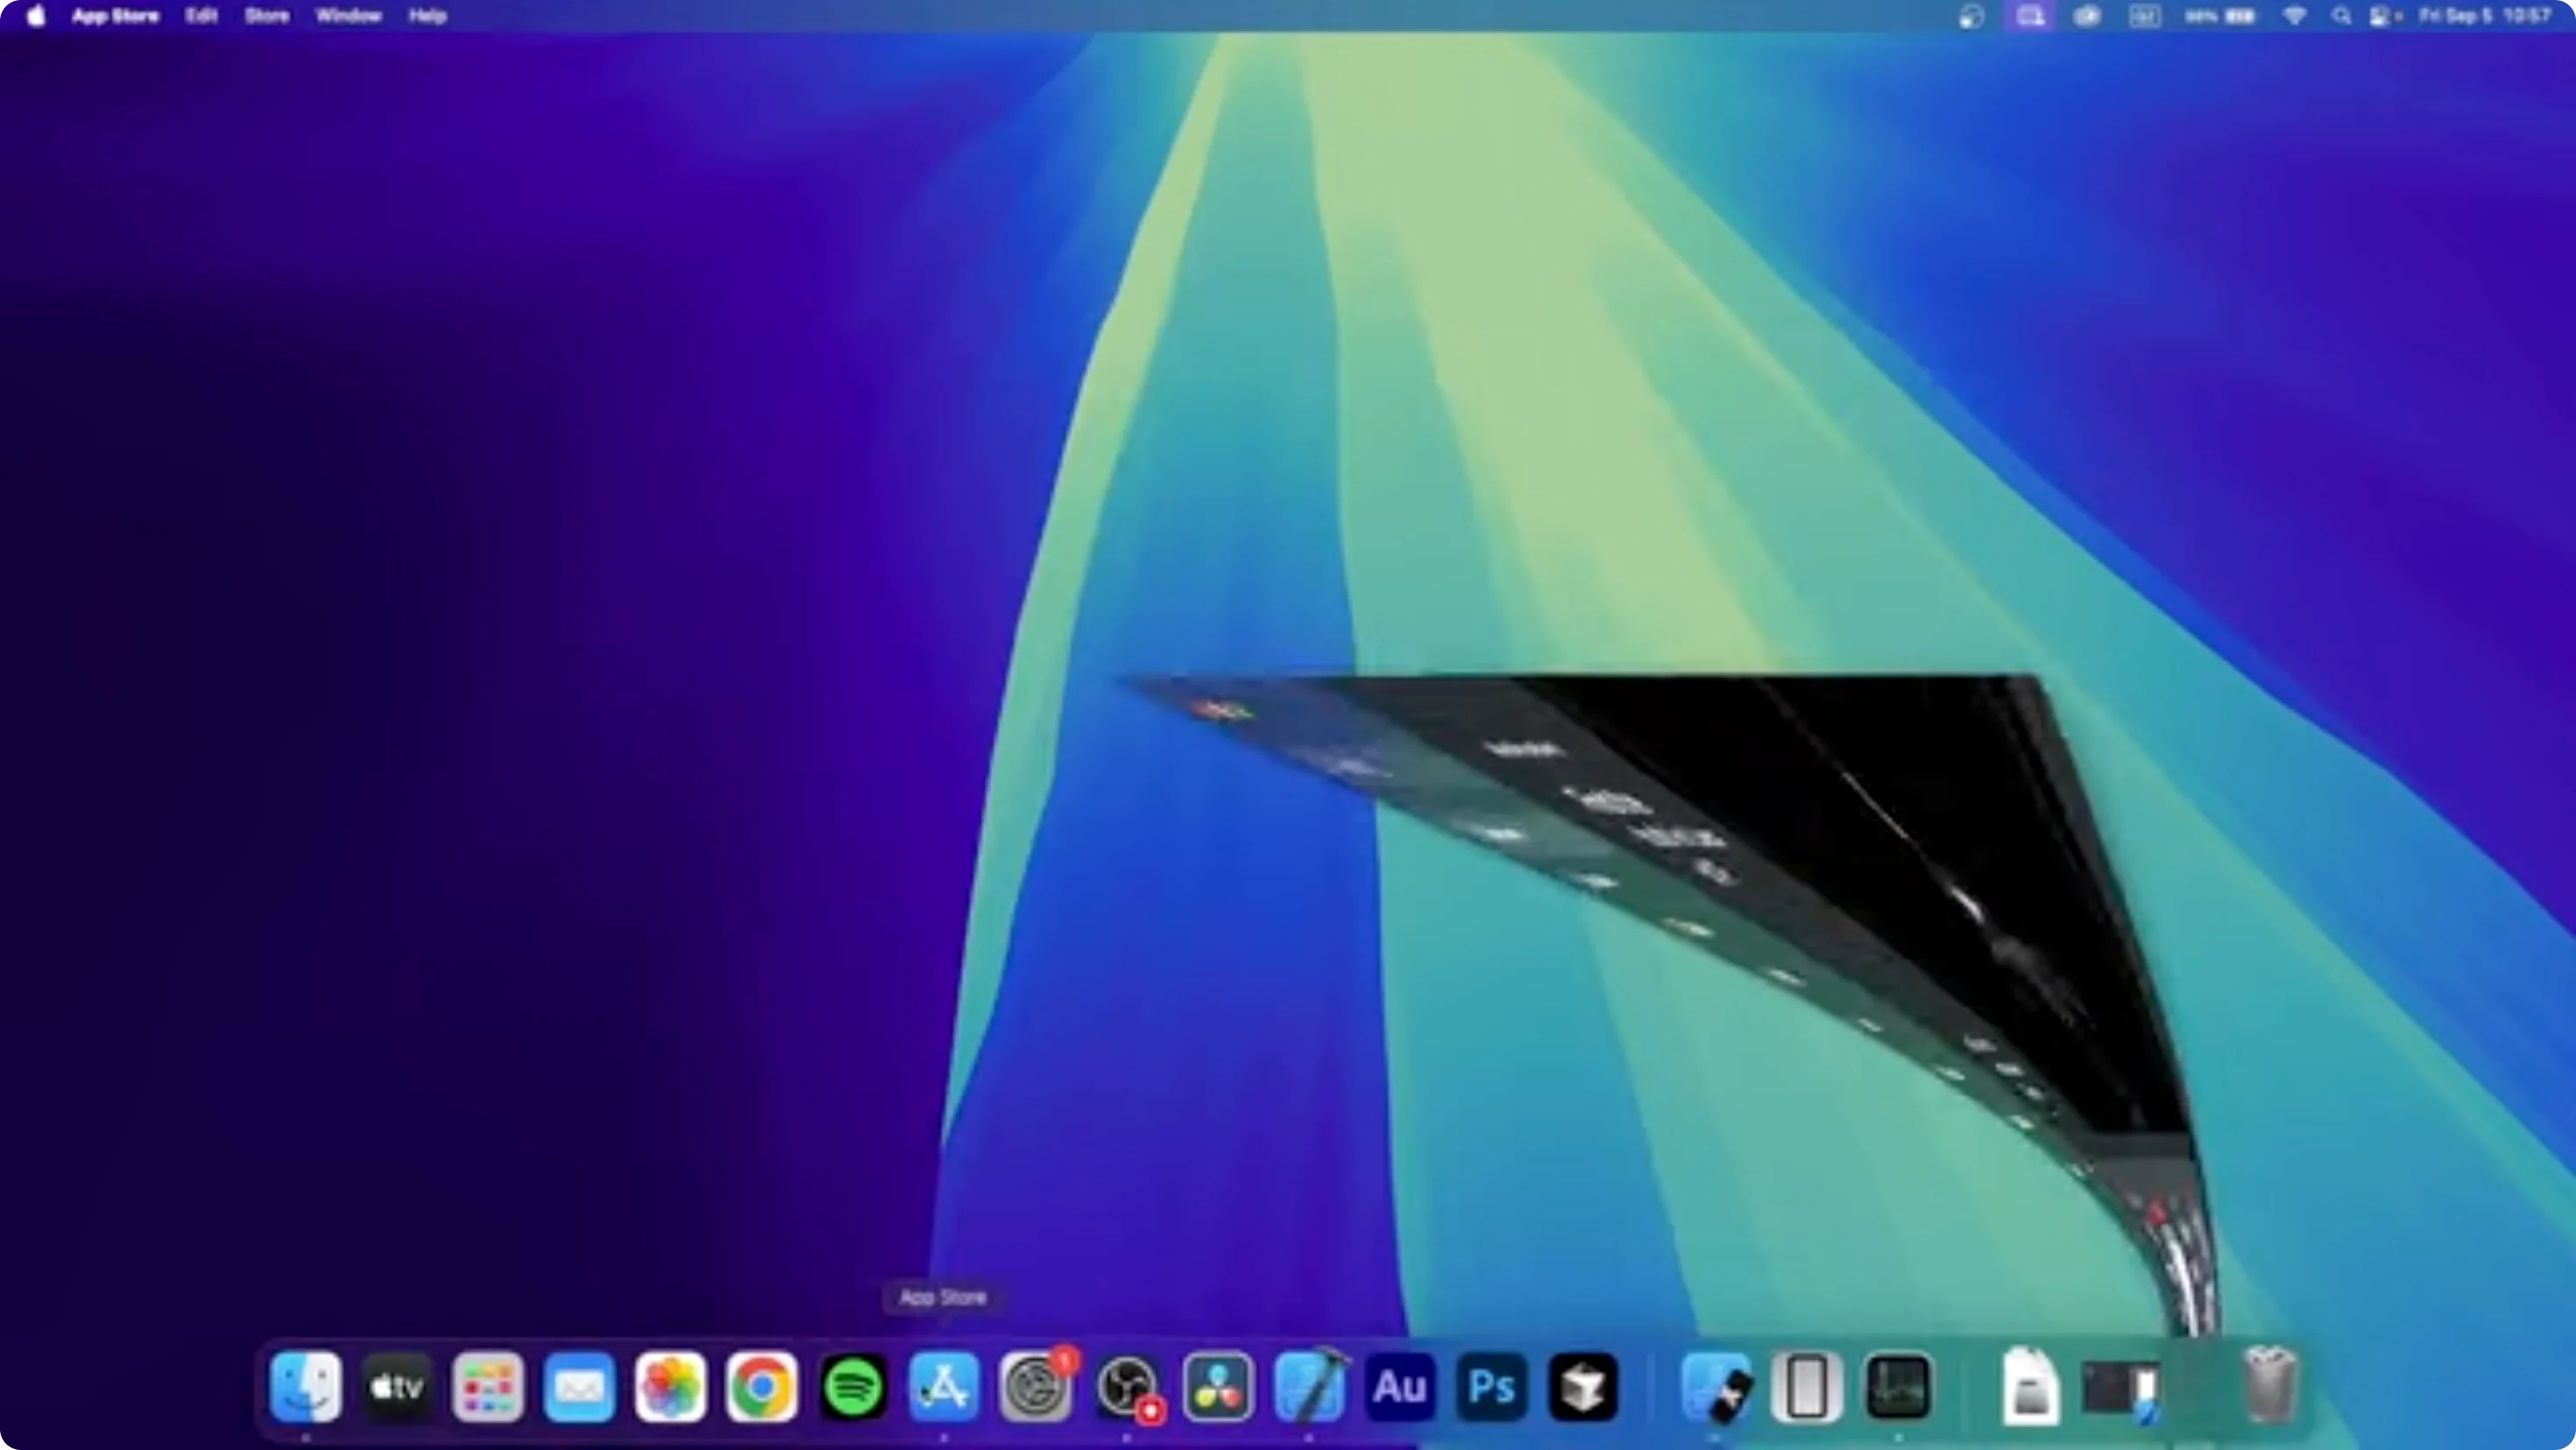
Task: Open the Mail app in the Dock
Action: tap(578, 1387)
